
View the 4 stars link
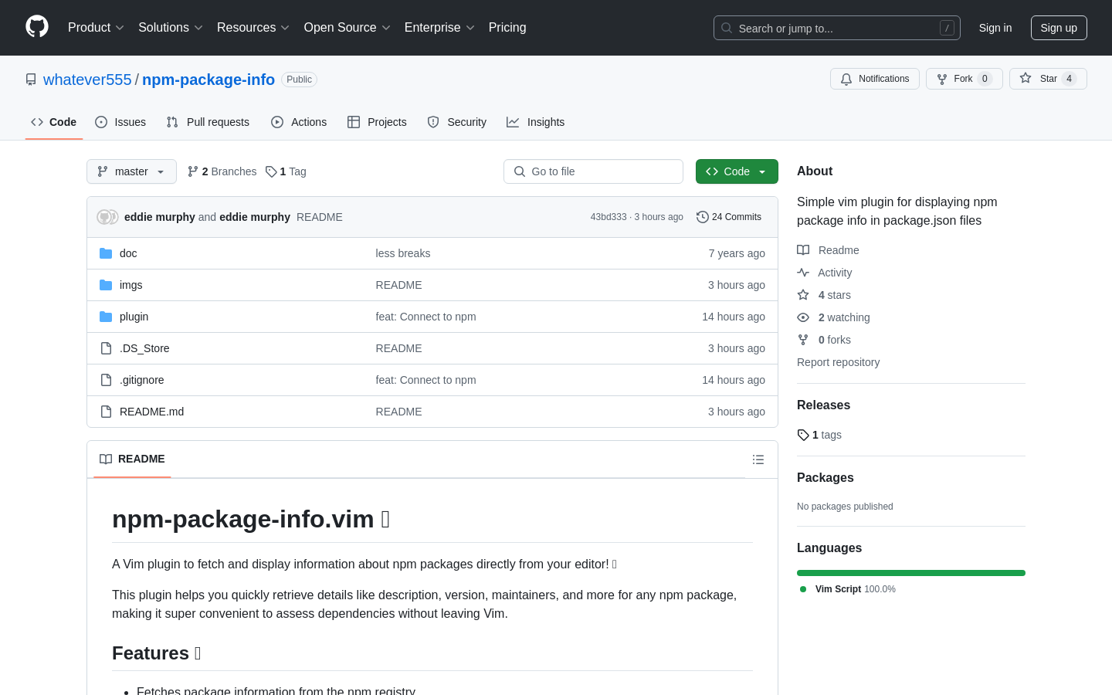coord(824,295)
